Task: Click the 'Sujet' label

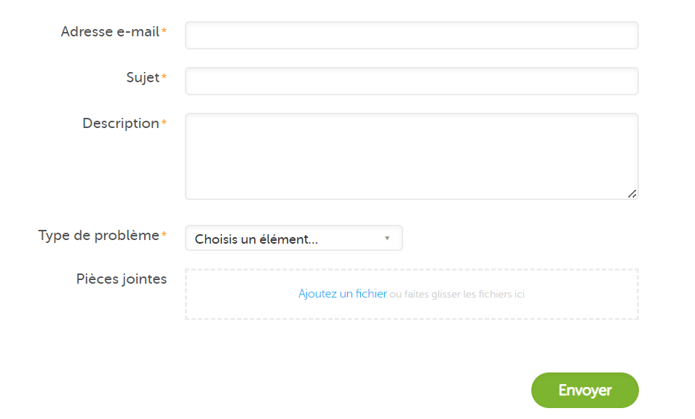Action: pyautogui.click(x=141, y=78)
